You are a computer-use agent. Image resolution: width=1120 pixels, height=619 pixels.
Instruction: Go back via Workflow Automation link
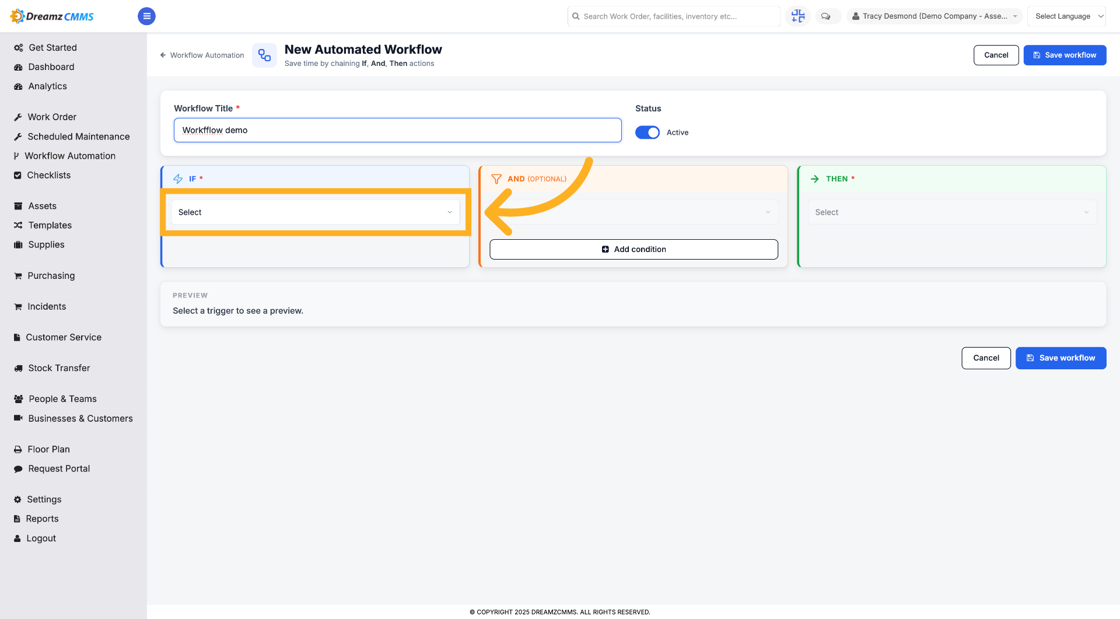pos(202,55)
